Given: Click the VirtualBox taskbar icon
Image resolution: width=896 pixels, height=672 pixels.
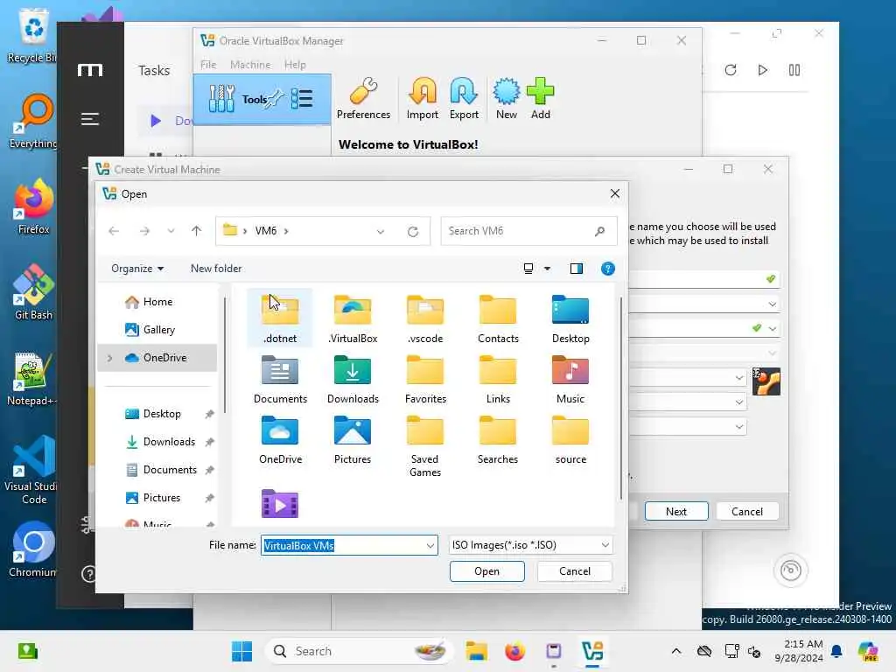Looking at the screenshot, I should pyautogui.click(x=592, y=651).
